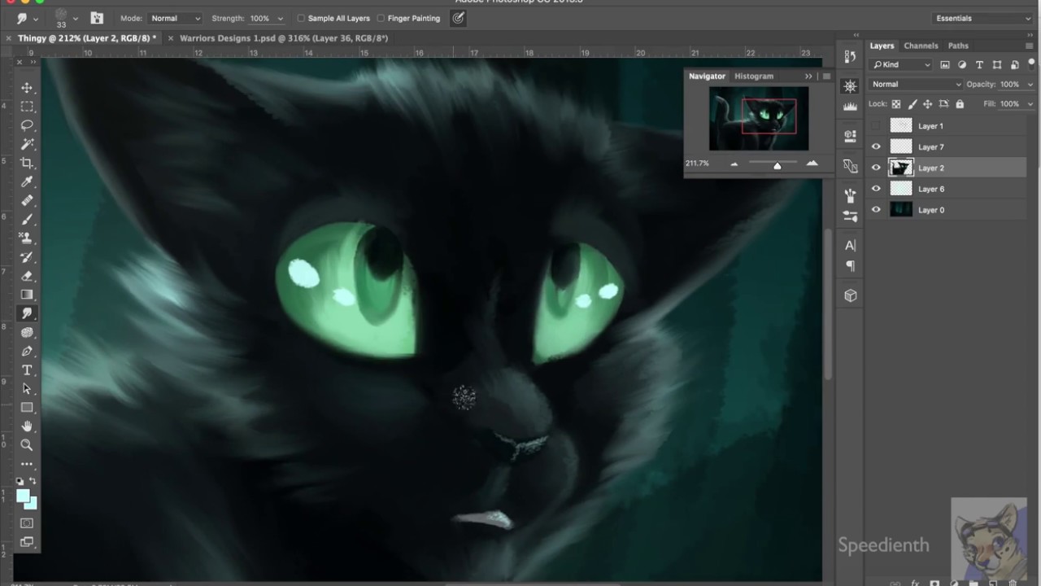Viewport: 1041px width, 586px height.
Task: Select the History Brush tool
Action: point(27,257)
